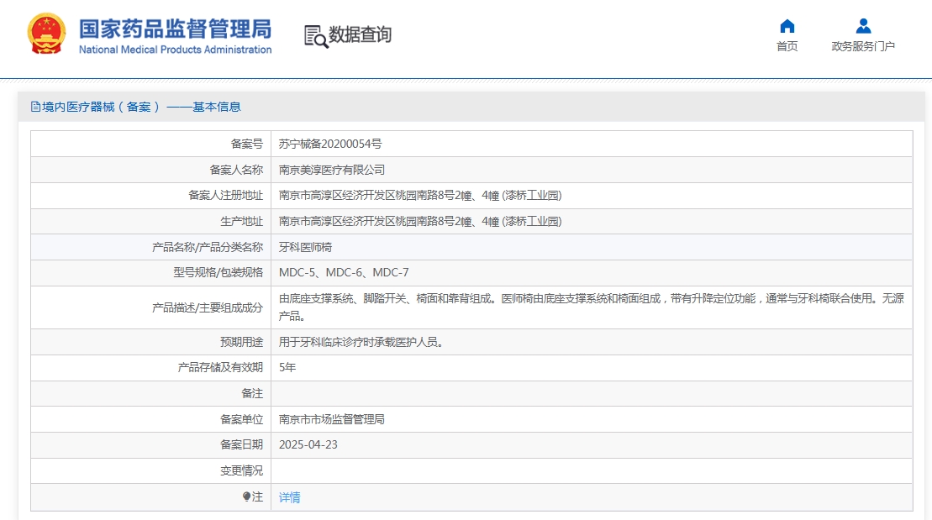
Task: Select the 数据查询 heading text
Action: click(x=361, y=34)
